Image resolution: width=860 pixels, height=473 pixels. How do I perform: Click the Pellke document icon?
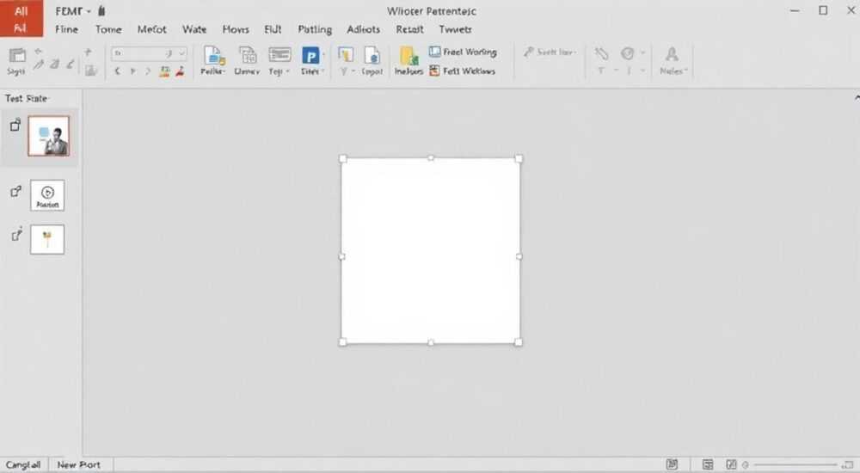click(214, 56)
